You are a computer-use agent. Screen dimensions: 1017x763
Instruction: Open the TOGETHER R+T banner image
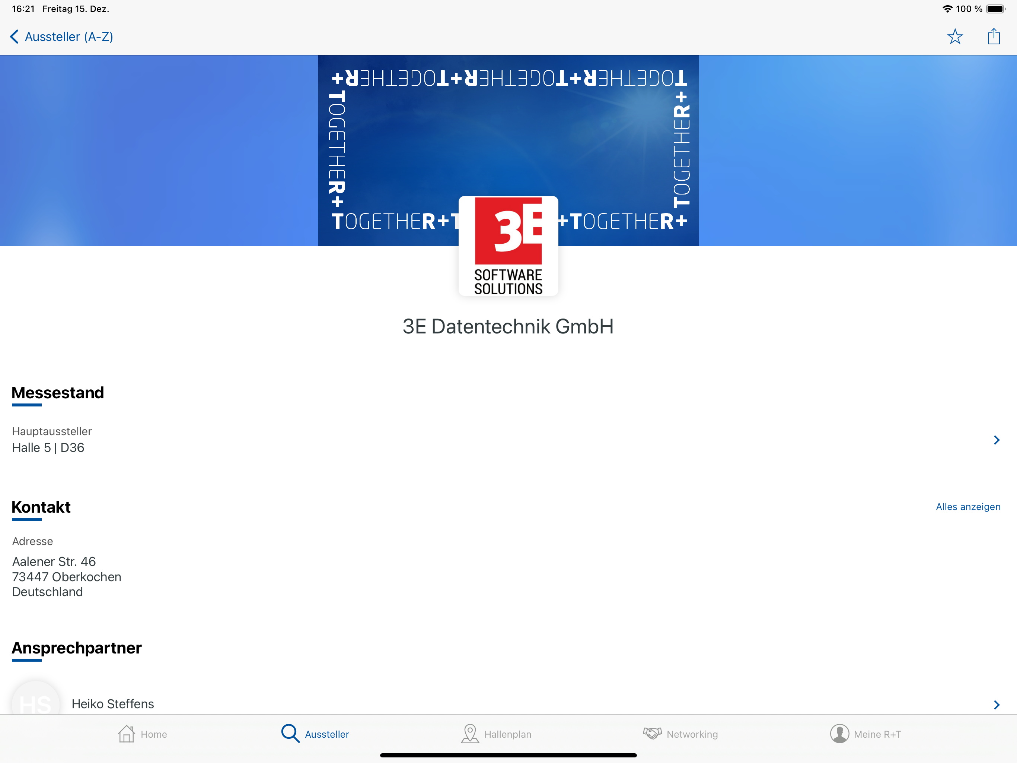coord(508,150)
